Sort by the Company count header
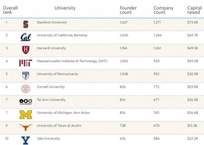 click(163, 10)
